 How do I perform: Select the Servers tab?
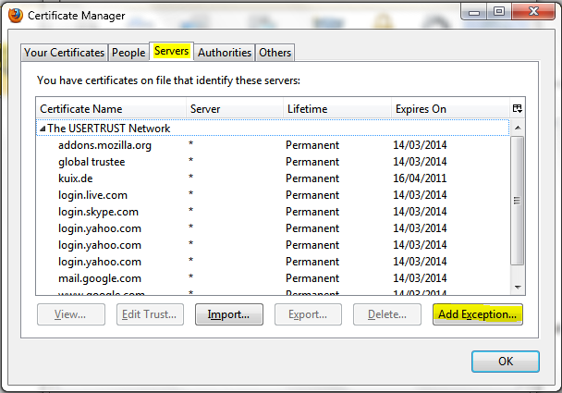pyautogui.click(x=171, y=51)
